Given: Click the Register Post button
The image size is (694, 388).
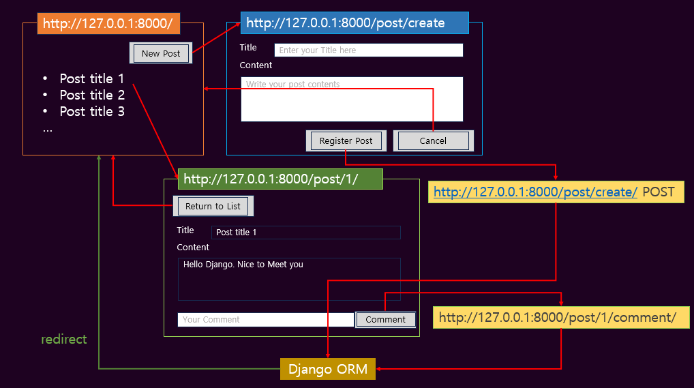Looking at the screenshot, I should [x=346, y=140].
